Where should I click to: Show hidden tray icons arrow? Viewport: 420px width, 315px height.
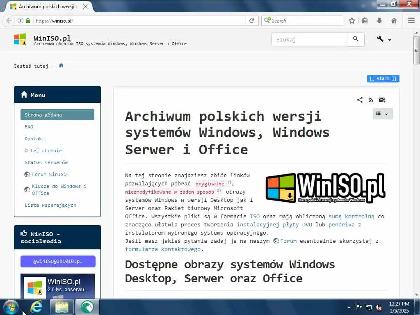pos(349,307)
